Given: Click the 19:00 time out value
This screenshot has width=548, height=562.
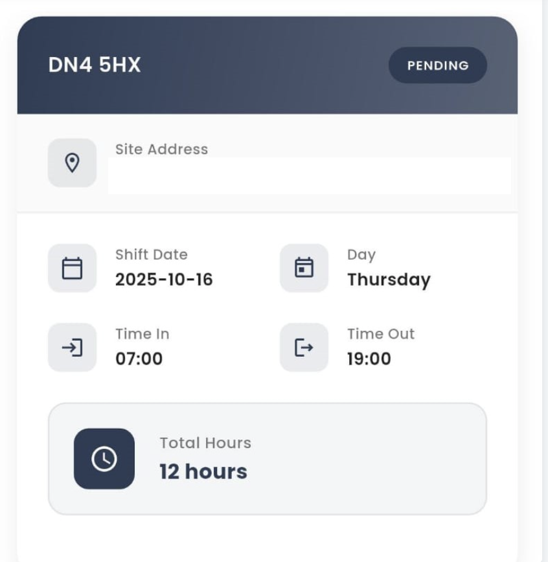Looking at the screenshot, I should click(369, 359).
